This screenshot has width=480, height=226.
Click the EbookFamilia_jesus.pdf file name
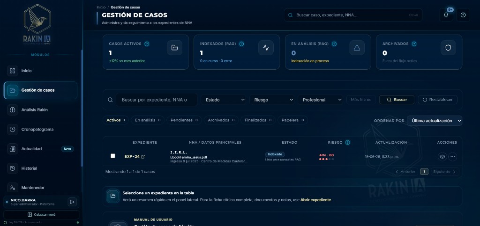(188, 157)
